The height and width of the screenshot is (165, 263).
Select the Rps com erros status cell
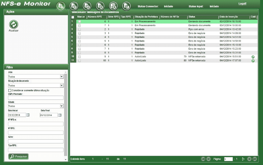[196, 29]
